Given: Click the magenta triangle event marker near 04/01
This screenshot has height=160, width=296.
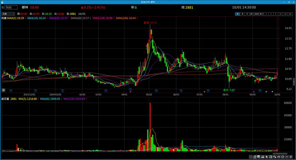Looking at the screenshot, I should point(130,92).
